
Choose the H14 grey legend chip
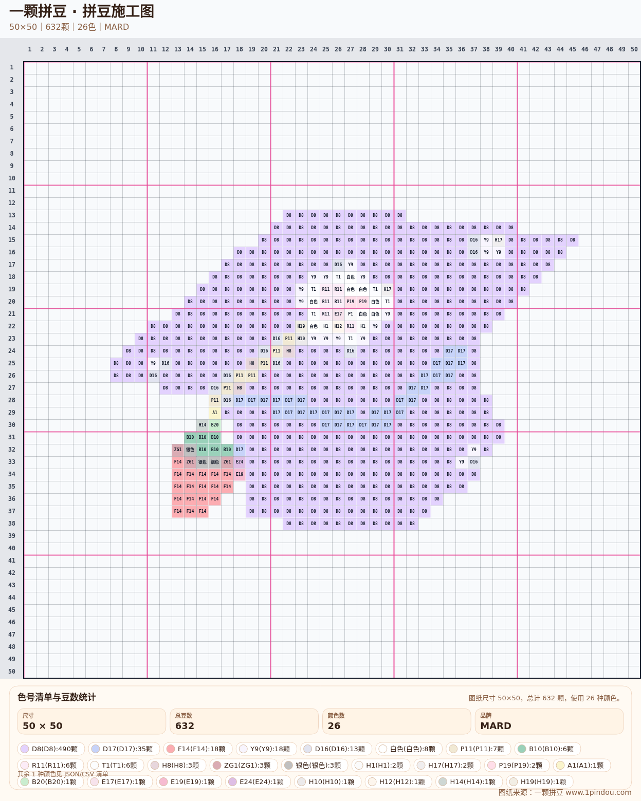[x=469, y=782]
